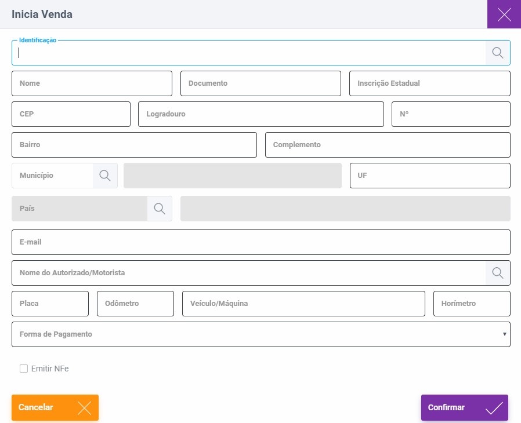
Task: Click the CEP input field
Action: tap(71, 114)
